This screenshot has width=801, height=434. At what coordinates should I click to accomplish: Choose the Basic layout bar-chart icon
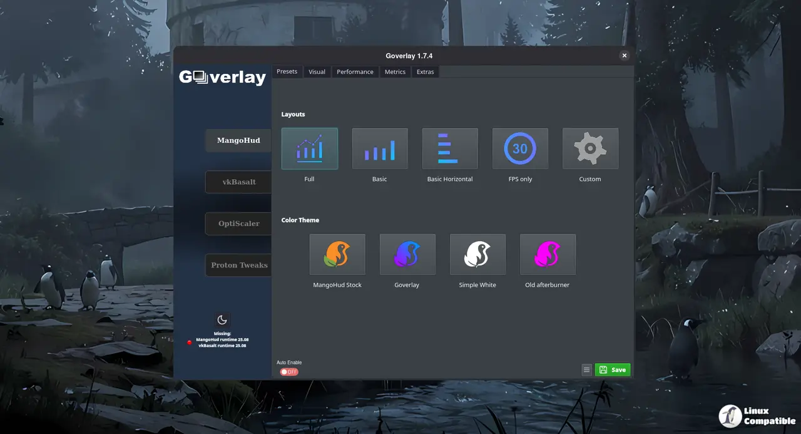pos(380,149)
